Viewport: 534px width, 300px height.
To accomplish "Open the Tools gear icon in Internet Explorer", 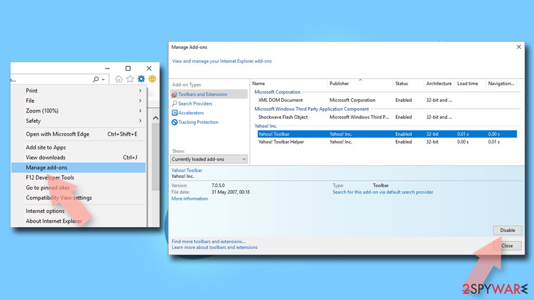I will tap(141, 79).
